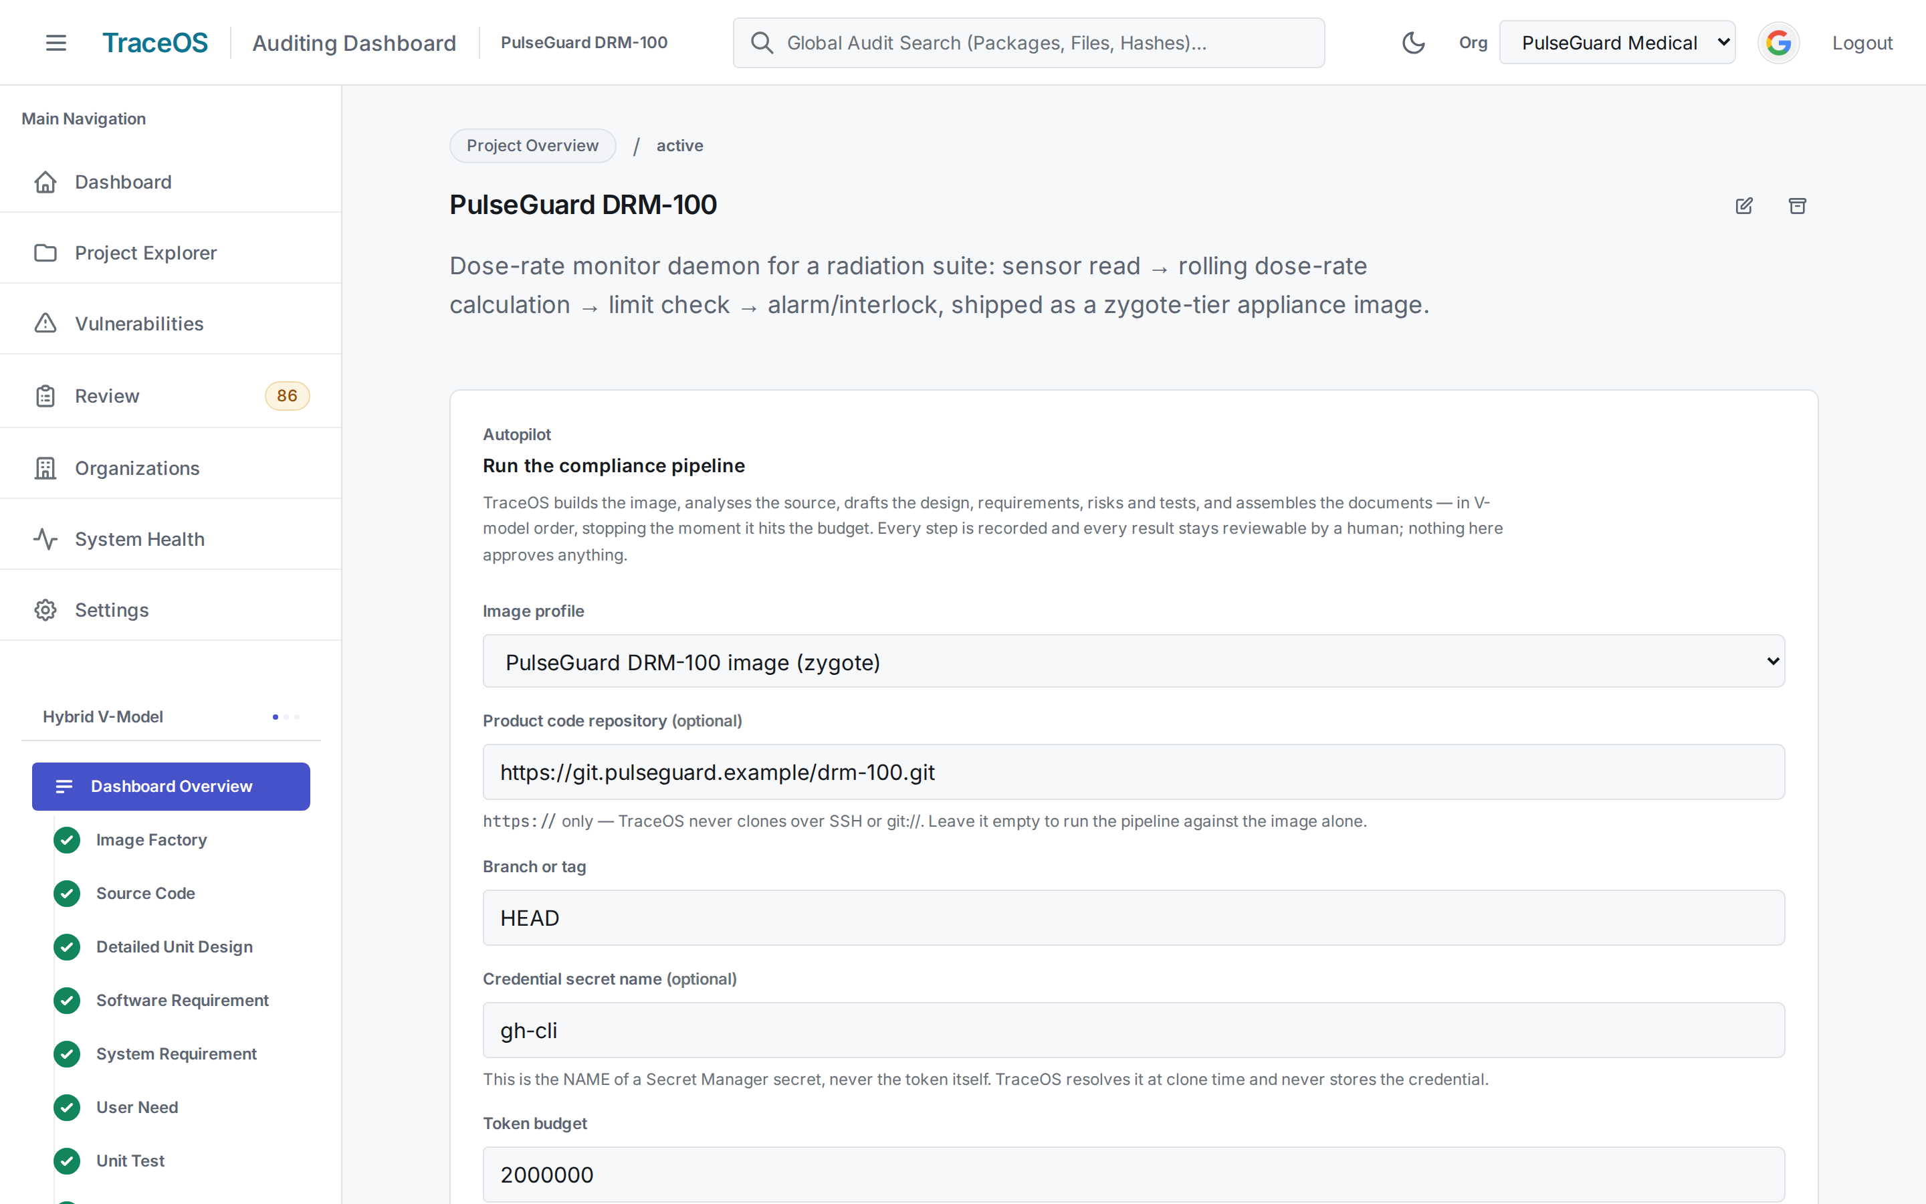Click the System Health pulse icon
Viewport: 1926px width, 1204px height.
pos(45,539)
